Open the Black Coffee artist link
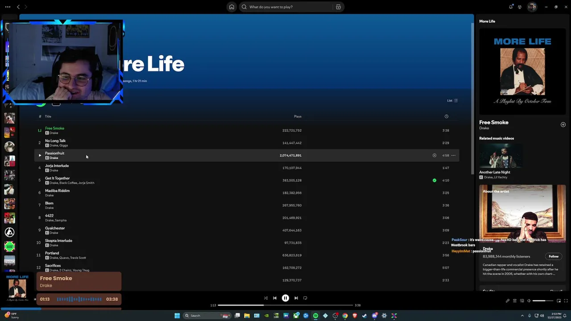The height and width of the screenshot is (321, 571). [68, 183]
